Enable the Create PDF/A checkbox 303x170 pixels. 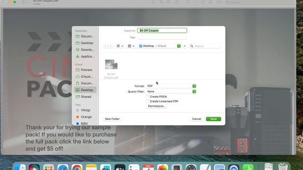(x=147, y=96)
